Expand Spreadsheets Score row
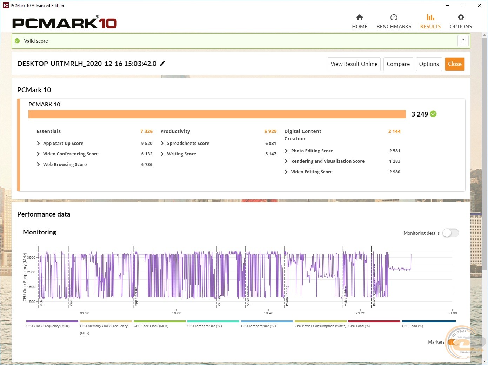Screen dimensions: 488x365 [x=162, y=144]
